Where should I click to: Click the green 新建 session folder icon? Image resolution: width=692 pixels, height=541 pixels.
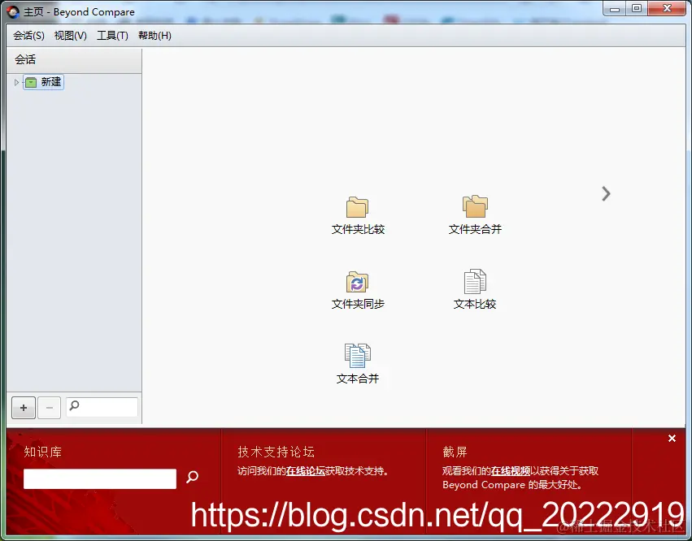point(31,83)
